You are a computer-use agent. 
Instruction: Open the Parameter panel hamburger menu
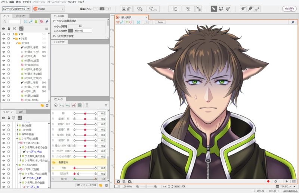[106, 105]
